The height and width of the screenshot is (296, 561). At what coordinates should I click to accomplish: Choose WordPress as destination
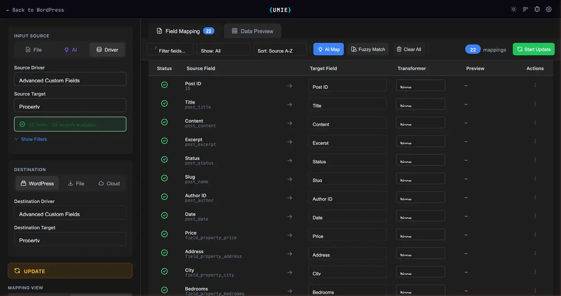[x=37, y=184]
